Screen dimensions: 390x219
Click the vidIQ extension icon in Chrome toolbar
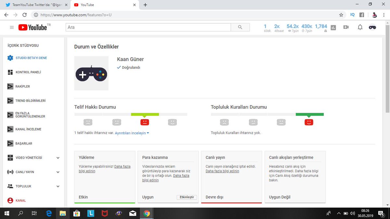353,15
